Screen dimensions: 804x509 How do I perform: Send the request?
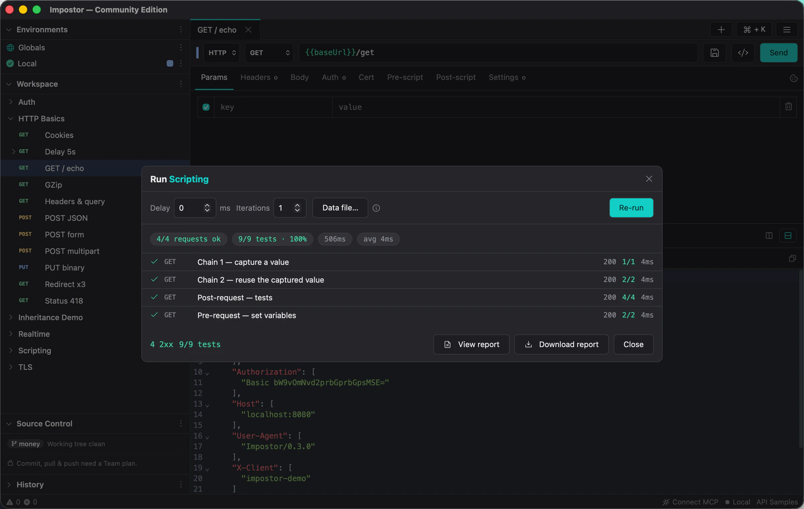click(778, 53)
